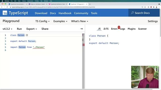Screen dimensions: 161x90
Task: Click the Share button
Action: pyautogui.click(x=45, y=29)
